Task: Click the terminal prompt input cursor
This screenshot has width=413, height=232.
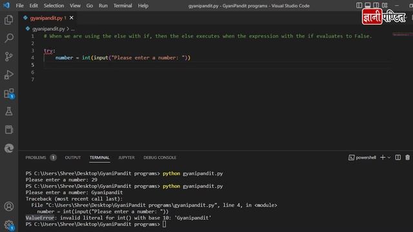Action: click(165, 224)
